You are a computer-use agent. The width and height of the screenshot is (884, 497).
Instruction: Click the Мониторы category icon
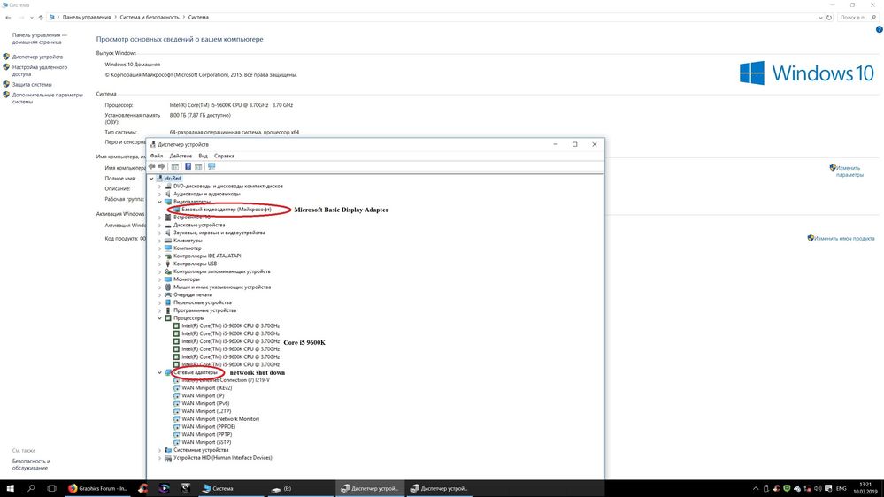[168, 279]
